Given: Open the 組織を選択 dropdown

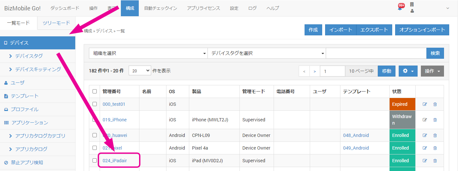Looking at the screenshot, I should pos(148,53).
